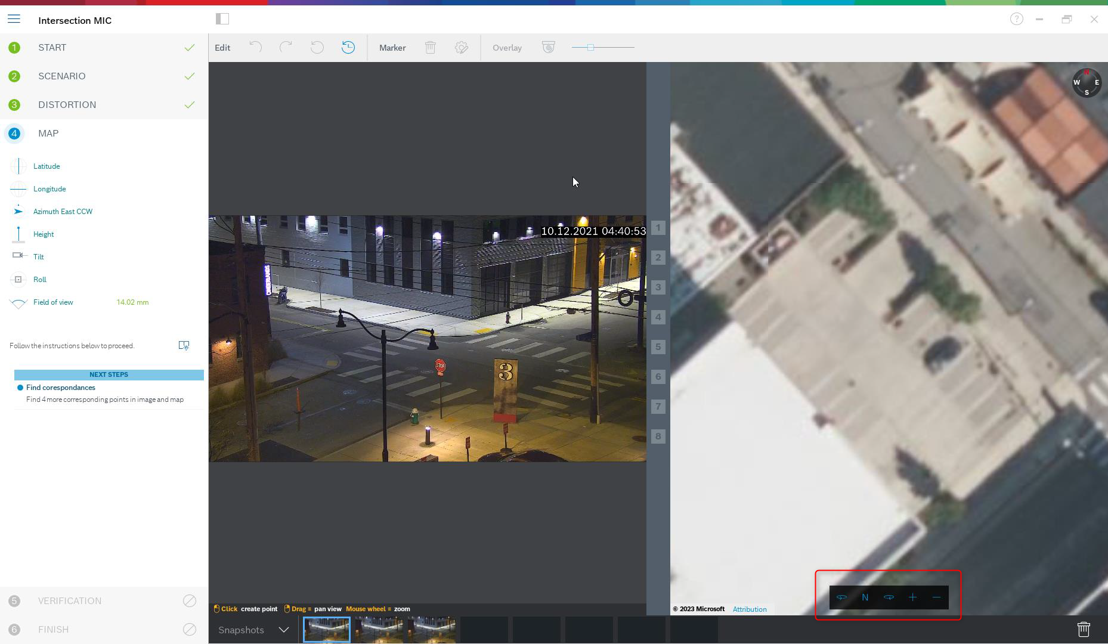
Task: Reset map orientation with N button
Action: (x=865, y=597)
